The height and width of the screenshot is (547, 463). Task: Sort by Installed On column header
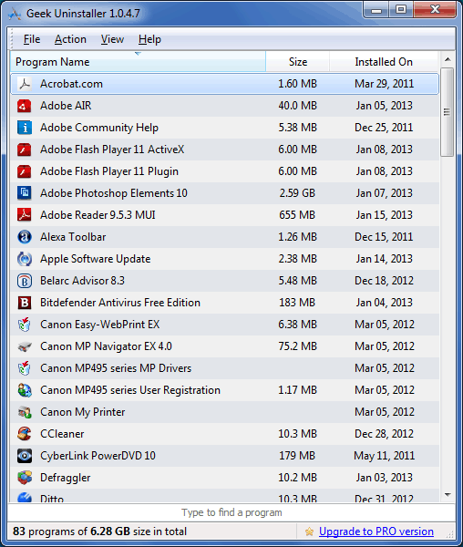[x=384, y=62]
